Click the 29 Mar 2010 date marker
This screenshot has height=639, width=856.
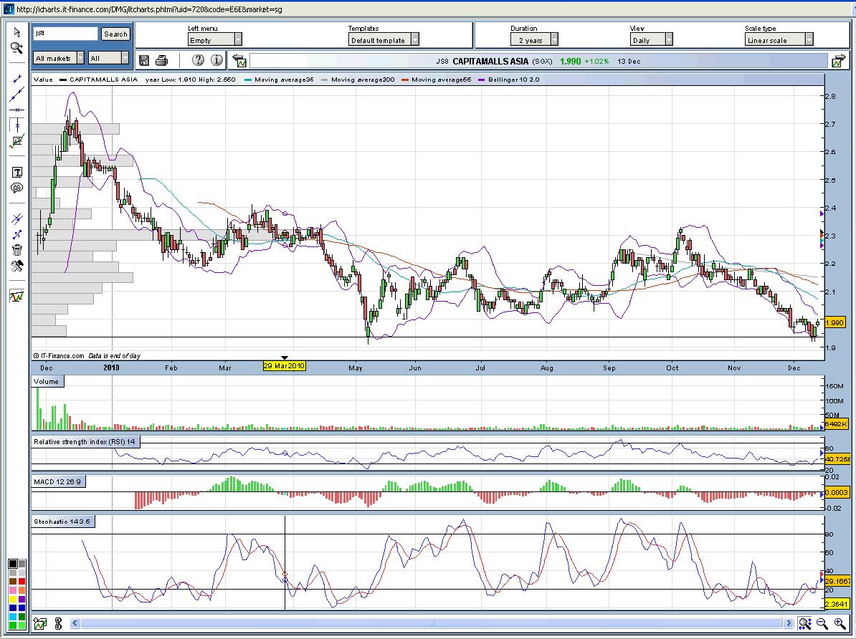(285, 365)
